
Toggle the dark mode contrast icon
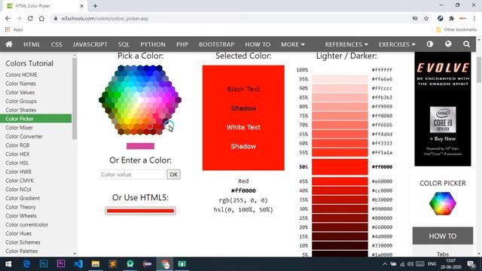(430, 44)
